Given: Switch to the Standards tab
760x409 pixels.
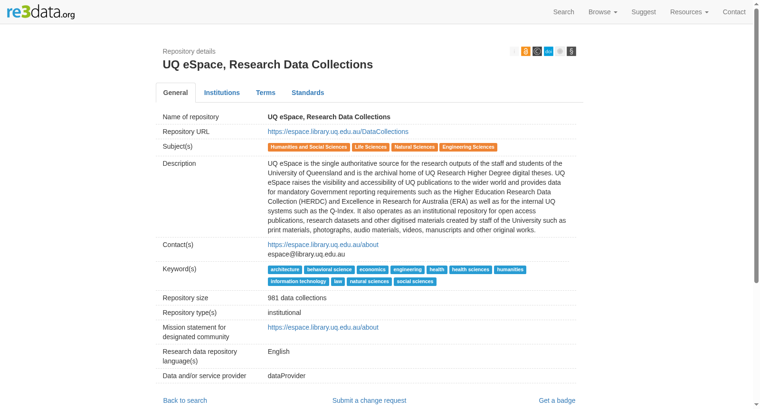Looking at the screenshot, I should [x=308, y=93].
